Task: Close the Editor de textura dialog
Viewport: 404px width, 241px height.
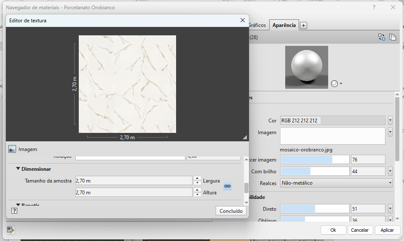Action: coord(243,20)
